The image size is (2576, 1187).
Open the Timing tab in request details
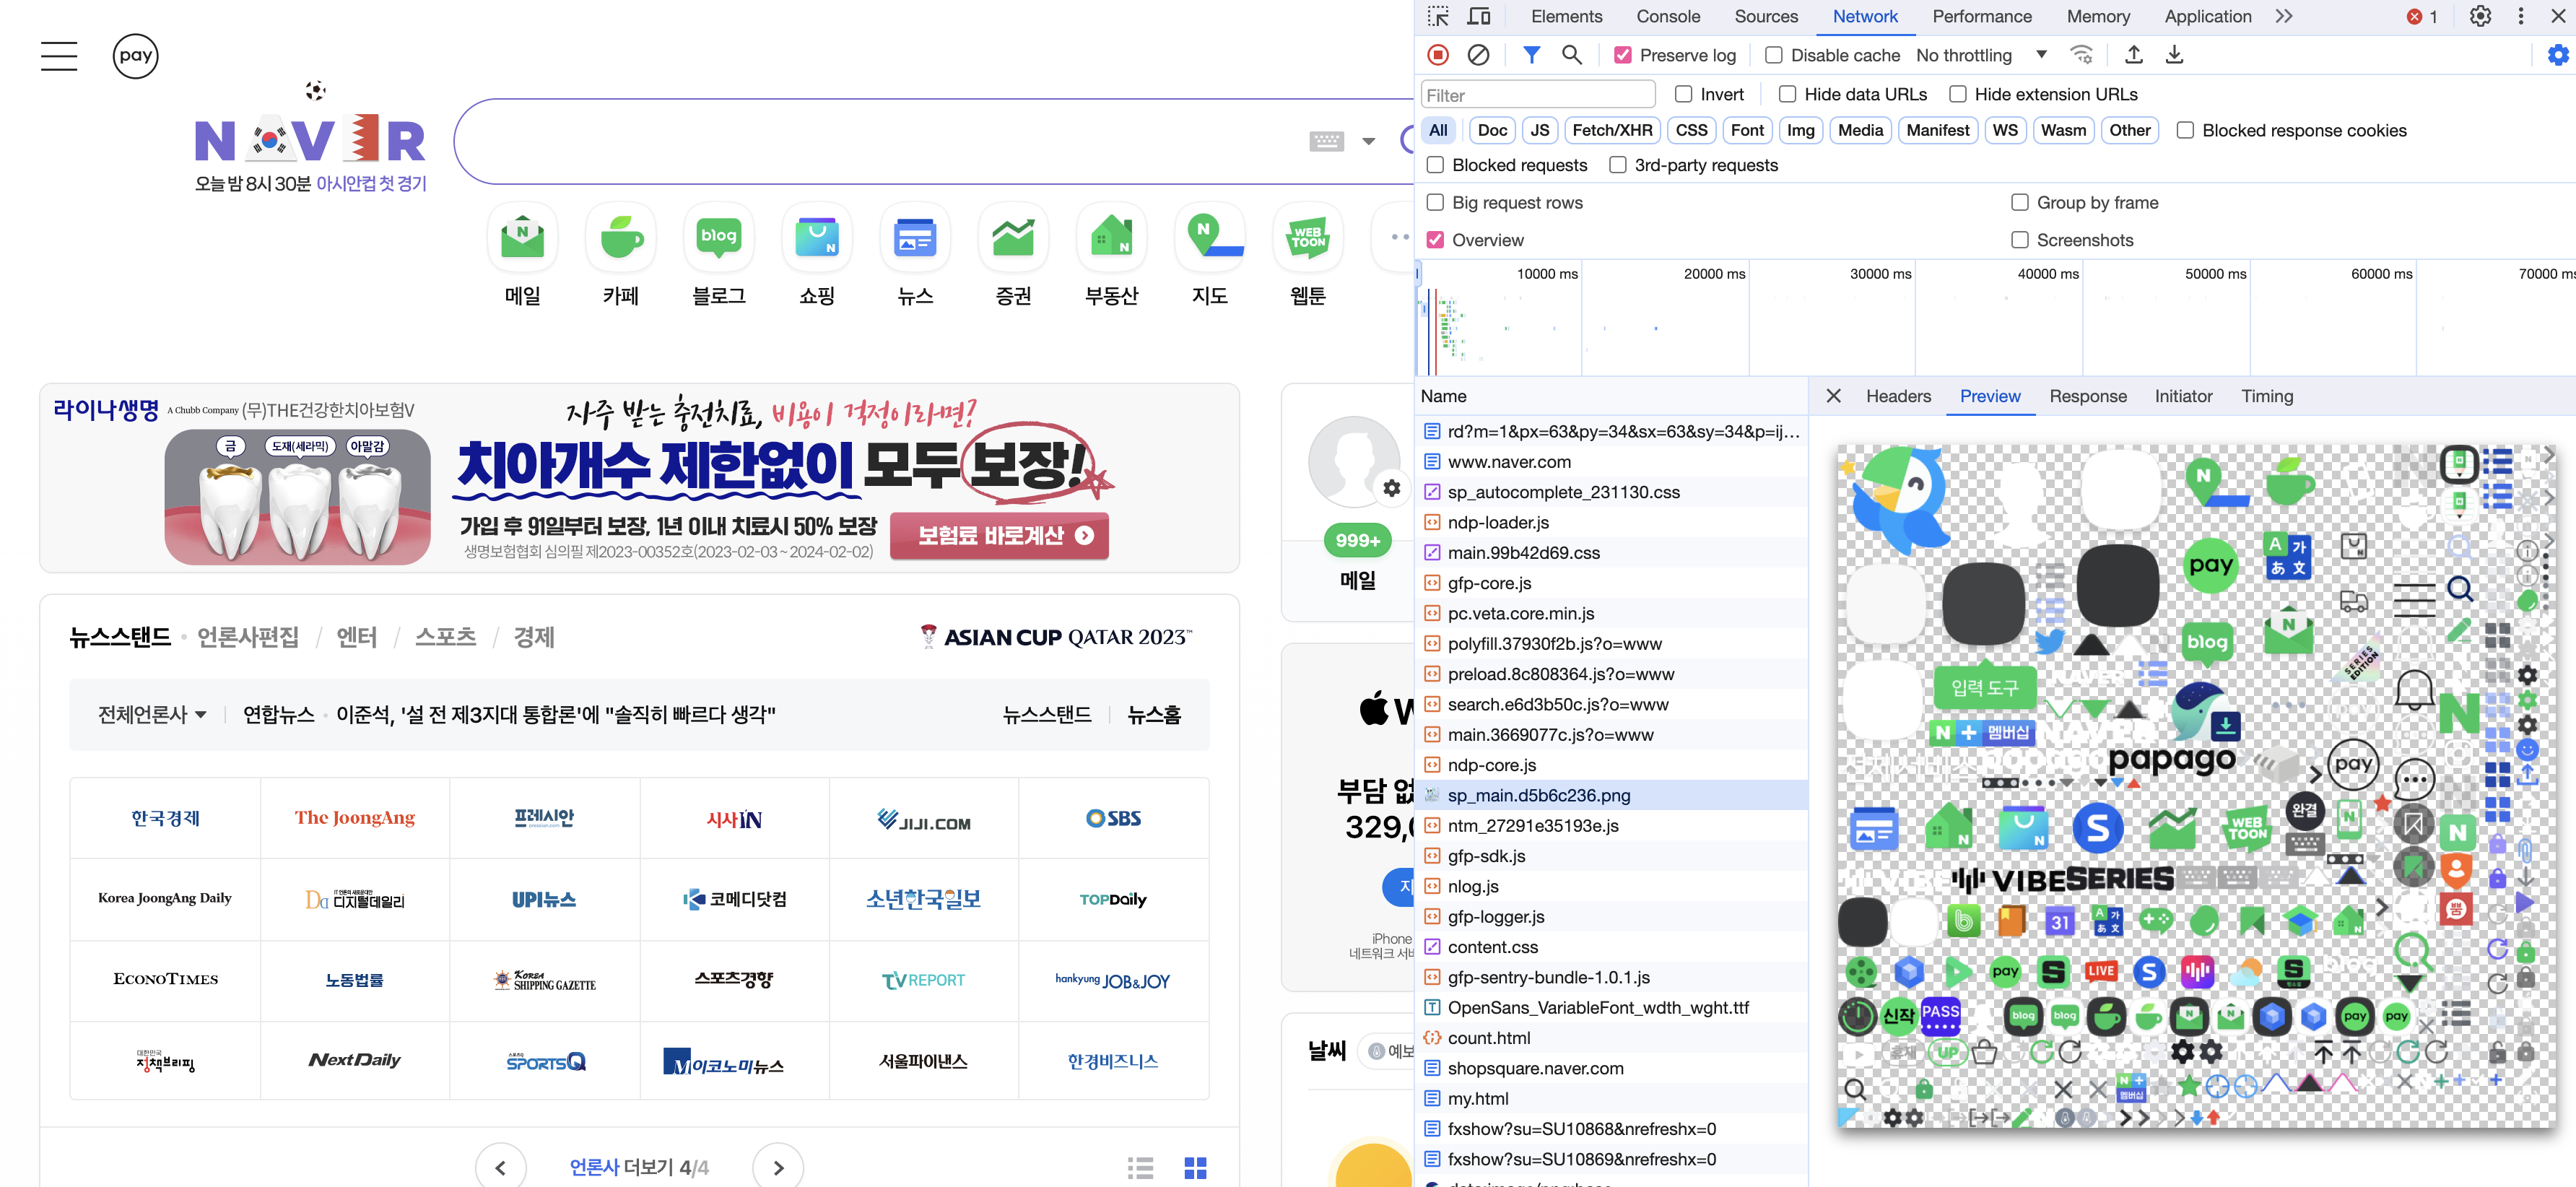pos(2266,396)
